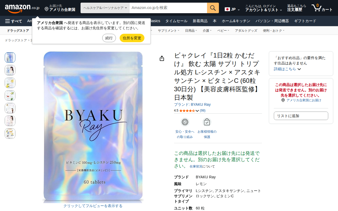
Task: Select the second product thumbnail image
Action: pyautogui.click(x=10, y=70)
